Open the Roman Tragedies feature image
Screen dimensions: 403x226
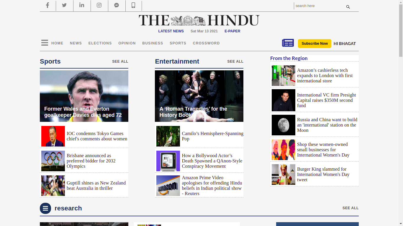point(199,96)
